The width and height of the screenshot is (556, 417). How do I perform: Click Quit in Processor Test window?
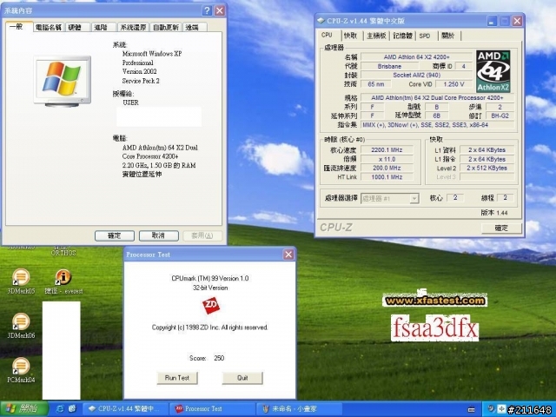[x=242, y=378]
